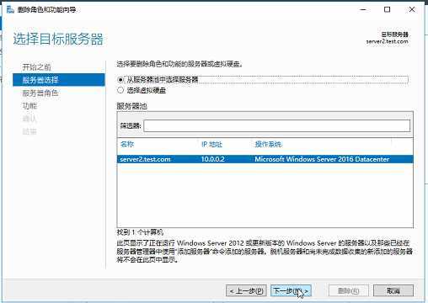Close the remove roles wizard window
428x303 pixels.
tap(412, 9)
